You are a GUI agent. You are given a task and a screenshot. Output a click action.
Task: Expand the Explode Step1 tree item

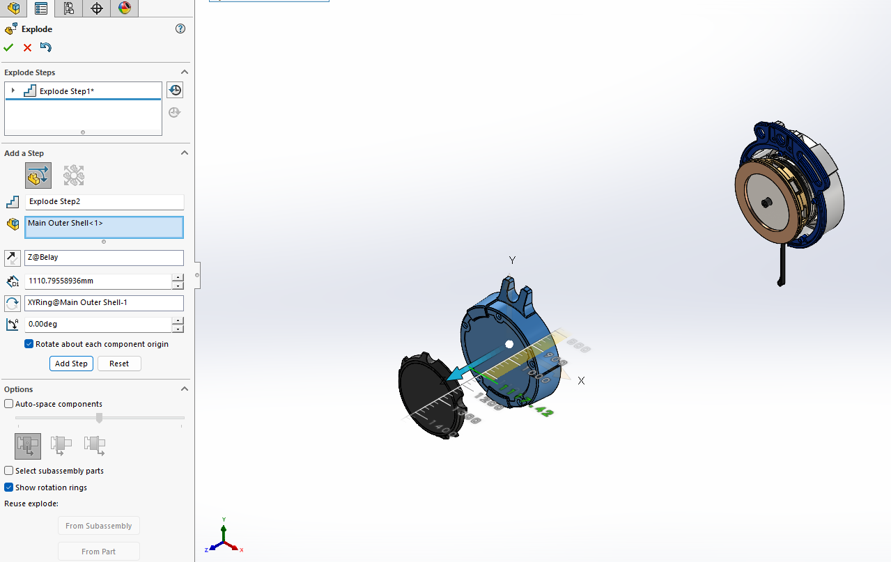pos(13,91)
